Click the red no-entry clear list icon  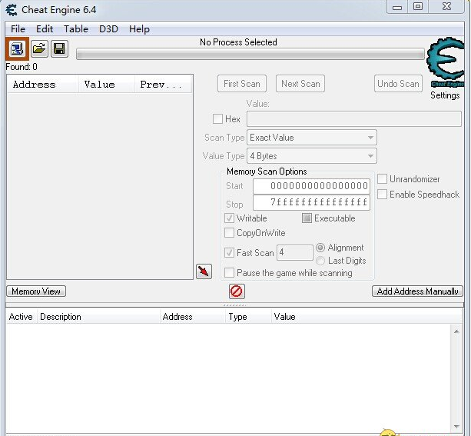point(237,291)
